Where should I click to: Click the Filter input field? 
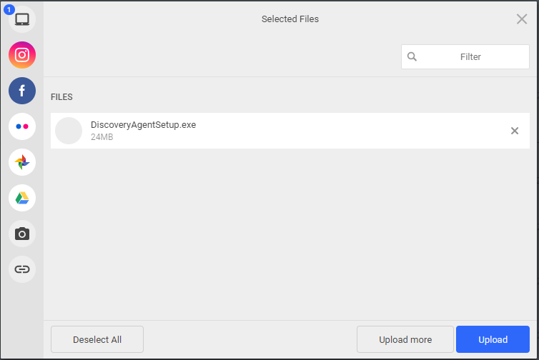click(x=470, y=57)
